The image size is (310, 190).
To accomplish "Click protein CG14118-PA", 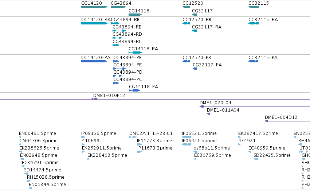I will (135, 90).
